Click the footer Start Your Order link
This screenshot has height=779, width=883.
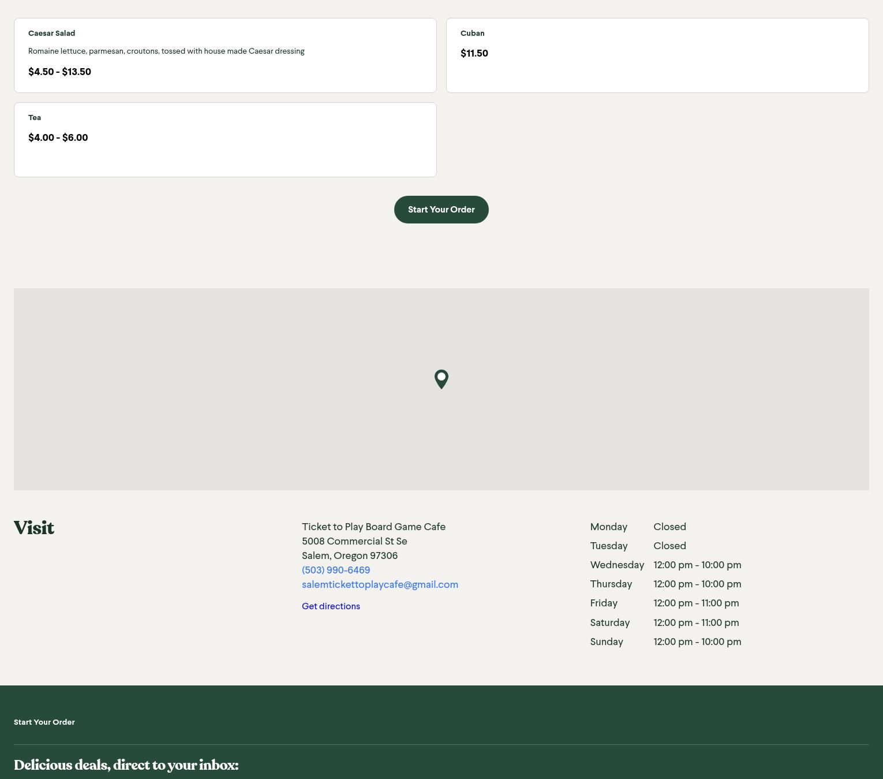coord(44,722)
